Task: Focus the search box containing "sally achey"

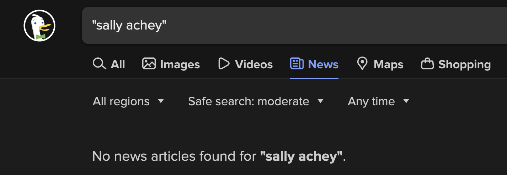Action: tap(284, 26)
